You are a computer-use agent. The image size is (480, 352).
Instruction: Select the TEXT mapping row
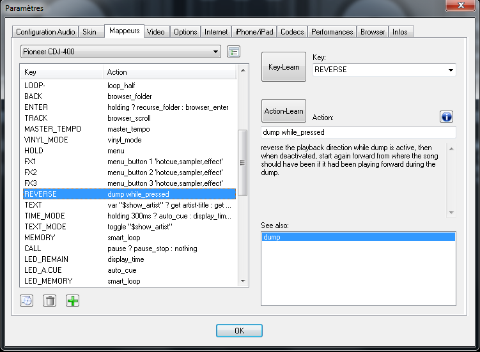(129, 205)
